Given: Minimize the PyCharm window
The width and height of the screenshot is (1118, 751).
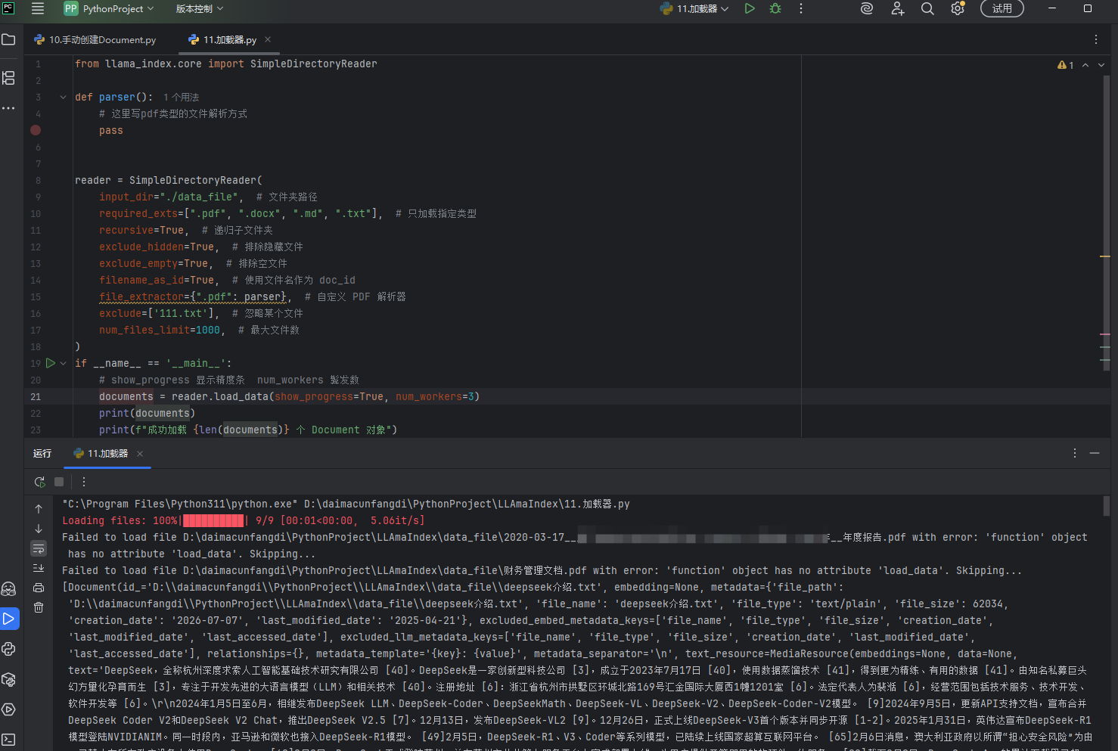Looking at the screenshot, I should click(1051, 8).
